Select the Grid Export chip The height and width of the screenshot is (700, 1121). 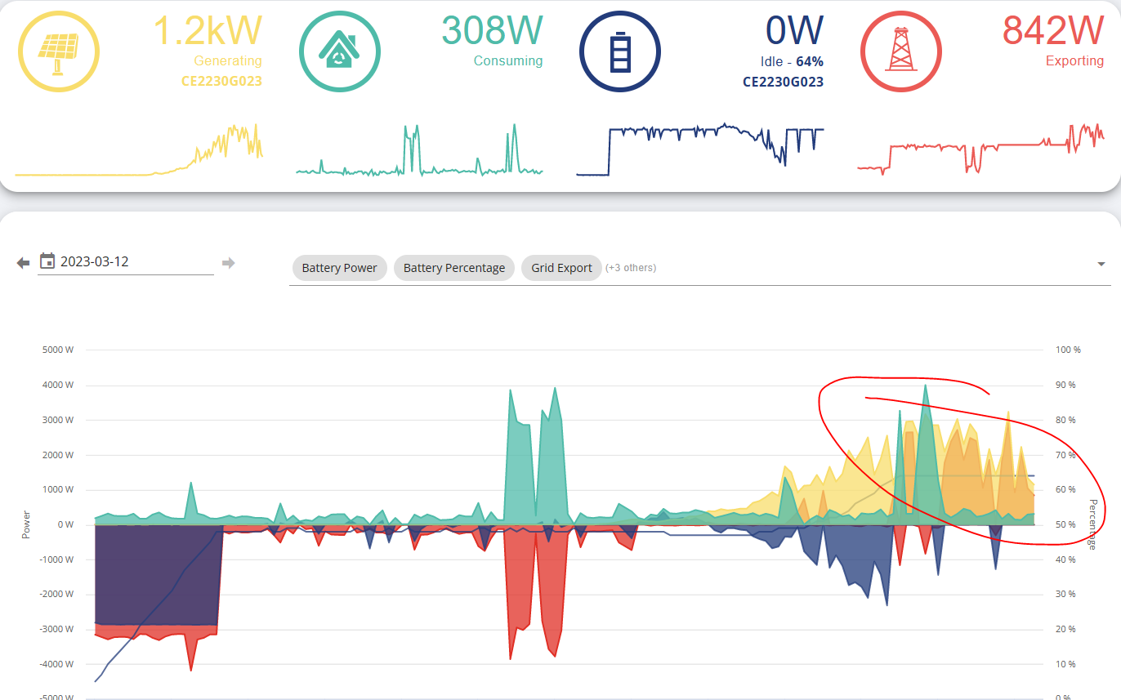coord(562,268)
